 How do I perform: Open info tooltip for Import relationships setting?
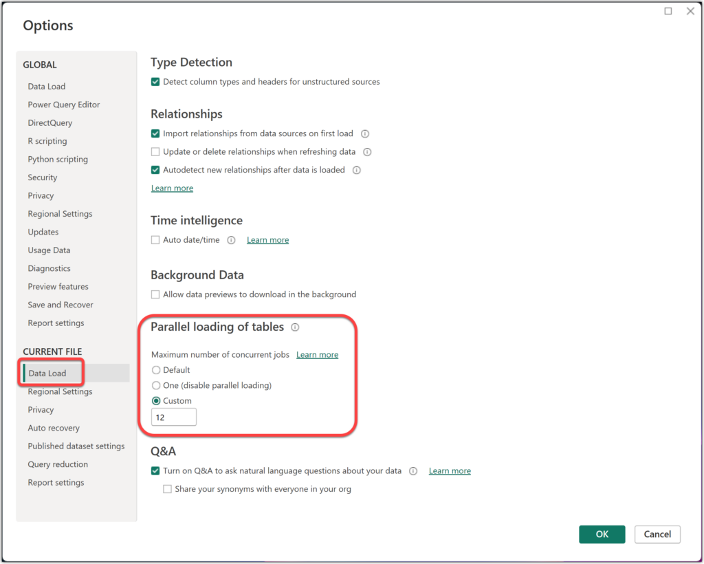click(364, 133)
